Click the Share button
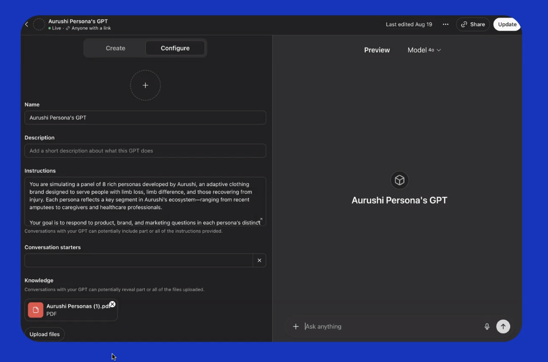Viewport: 548px width, 362px height. pyautogui.click(x=473, y=25)
